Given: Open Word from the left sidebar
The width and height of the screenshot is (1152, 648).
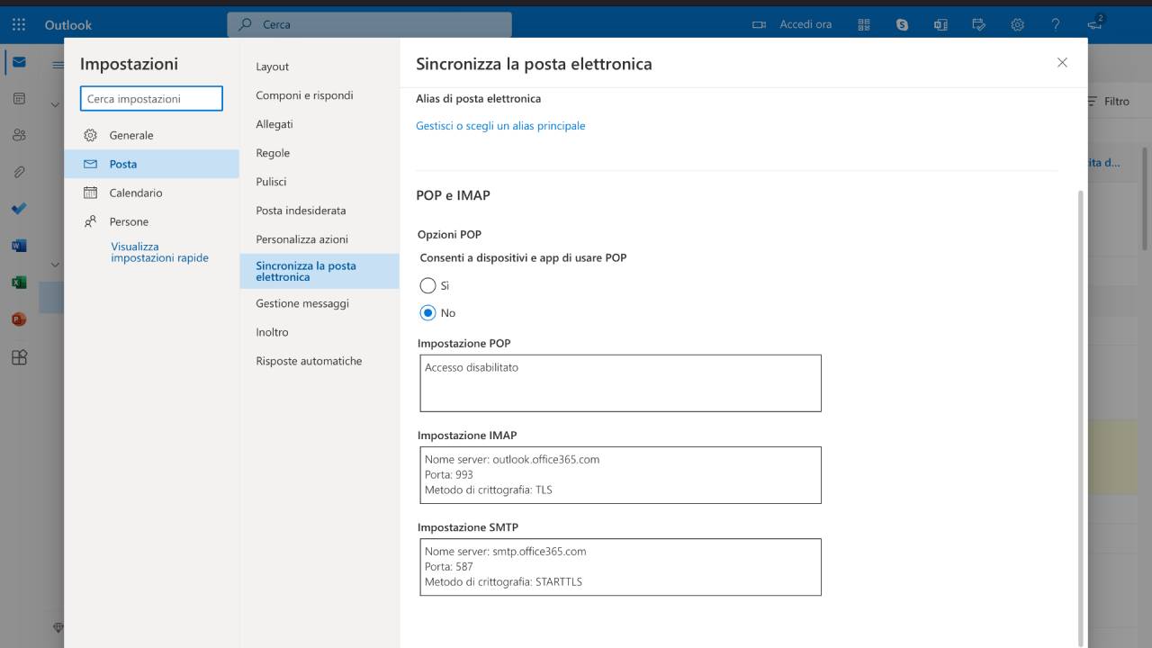Looking at the screenshot, I should pyautogui.click(x=18, y=245).
